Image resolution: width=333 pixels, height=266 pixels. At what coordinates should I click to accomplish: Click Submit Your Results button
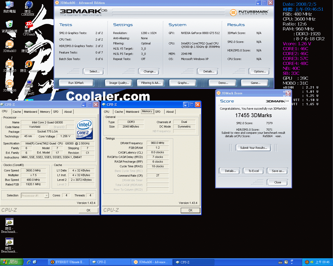253,148
